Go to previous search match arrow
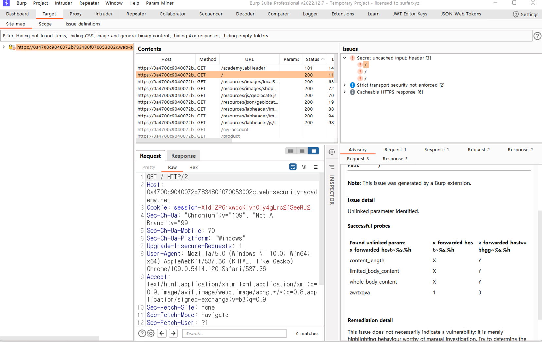This screenshot has width=542, height=342. click(162, 333)
